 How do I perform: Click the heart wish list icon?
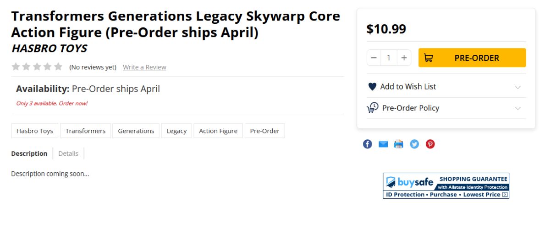372,86
